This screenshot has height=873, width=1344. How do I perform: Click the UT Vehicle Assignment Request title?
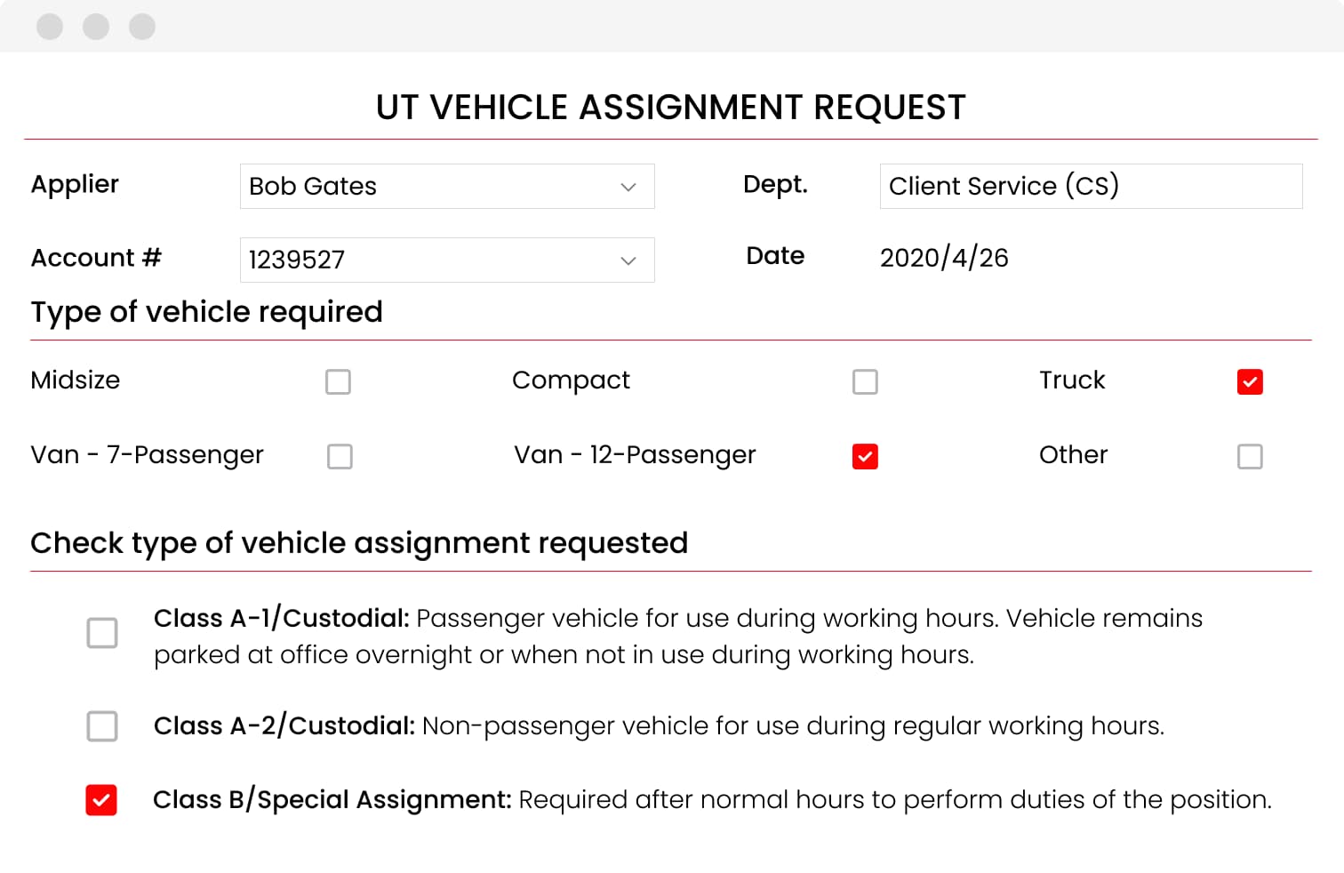pyautogui.click(x=670, y=108)
